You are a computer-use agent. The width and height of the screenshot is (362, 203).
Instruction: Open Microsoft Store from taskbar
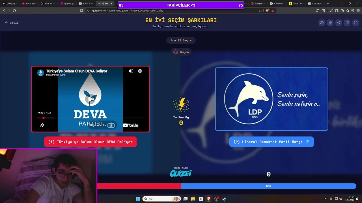coord(201,199)
